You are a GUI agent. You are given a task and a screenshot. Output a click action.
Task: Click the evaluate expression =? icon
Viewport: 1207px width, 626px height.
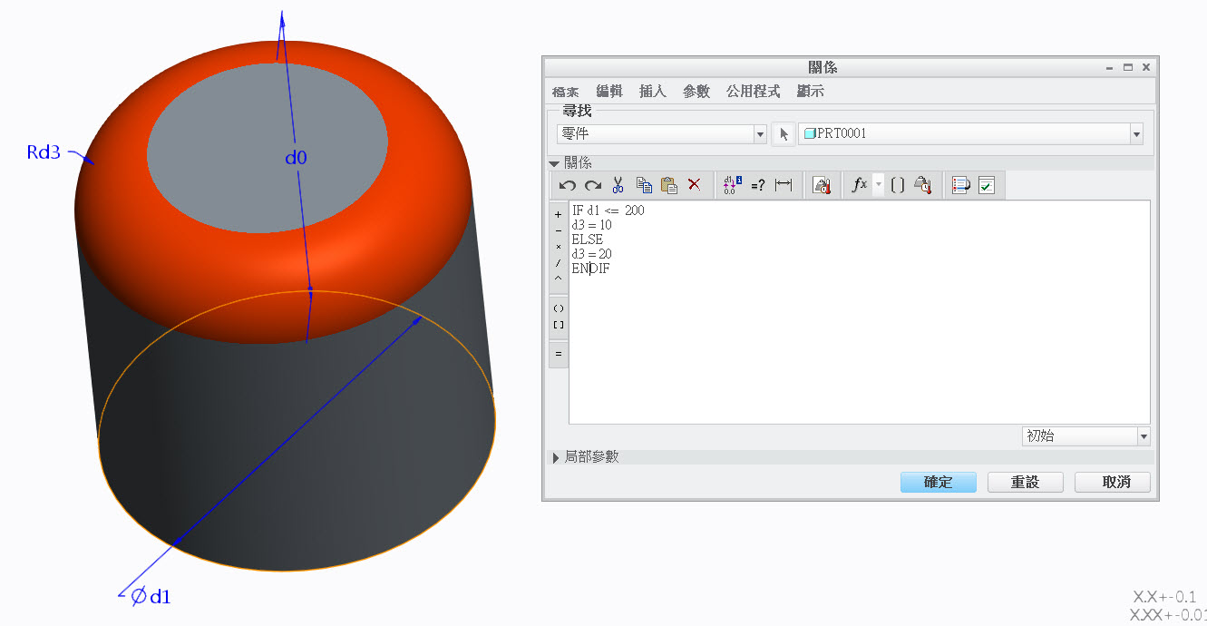point(758,185)
